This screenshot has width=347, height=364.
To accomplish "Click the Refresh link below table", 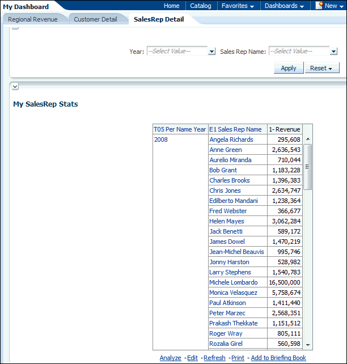I will pyautogui.click(x=214, y=358).
